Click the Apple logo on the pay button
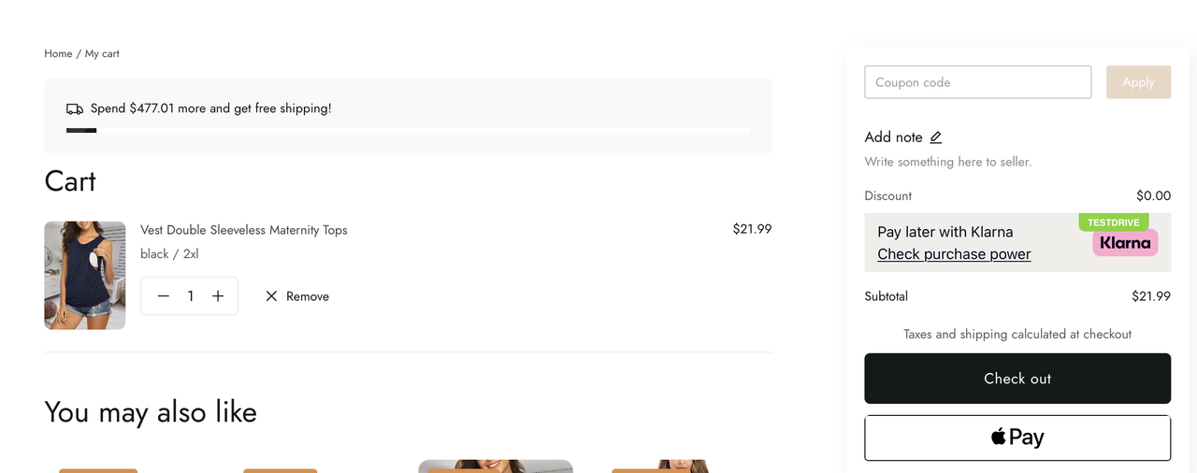Image resolution: width=1197 pixels, height=473 pixels. (x=999, y=437)
